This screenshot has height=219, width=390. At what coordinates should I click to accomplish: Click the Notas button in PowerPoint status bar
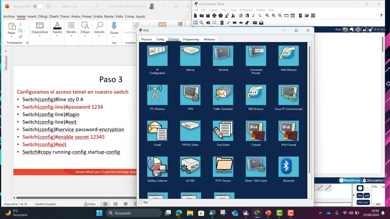point(90,204)
